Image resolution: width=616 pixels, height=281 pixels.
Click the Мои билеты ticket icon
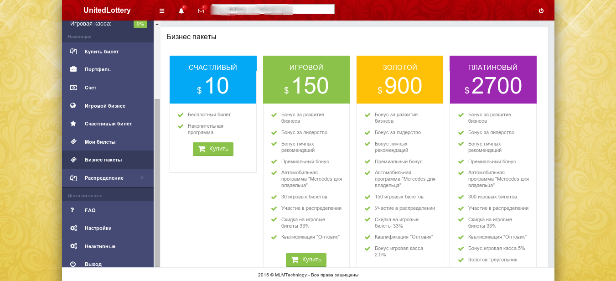73,142
